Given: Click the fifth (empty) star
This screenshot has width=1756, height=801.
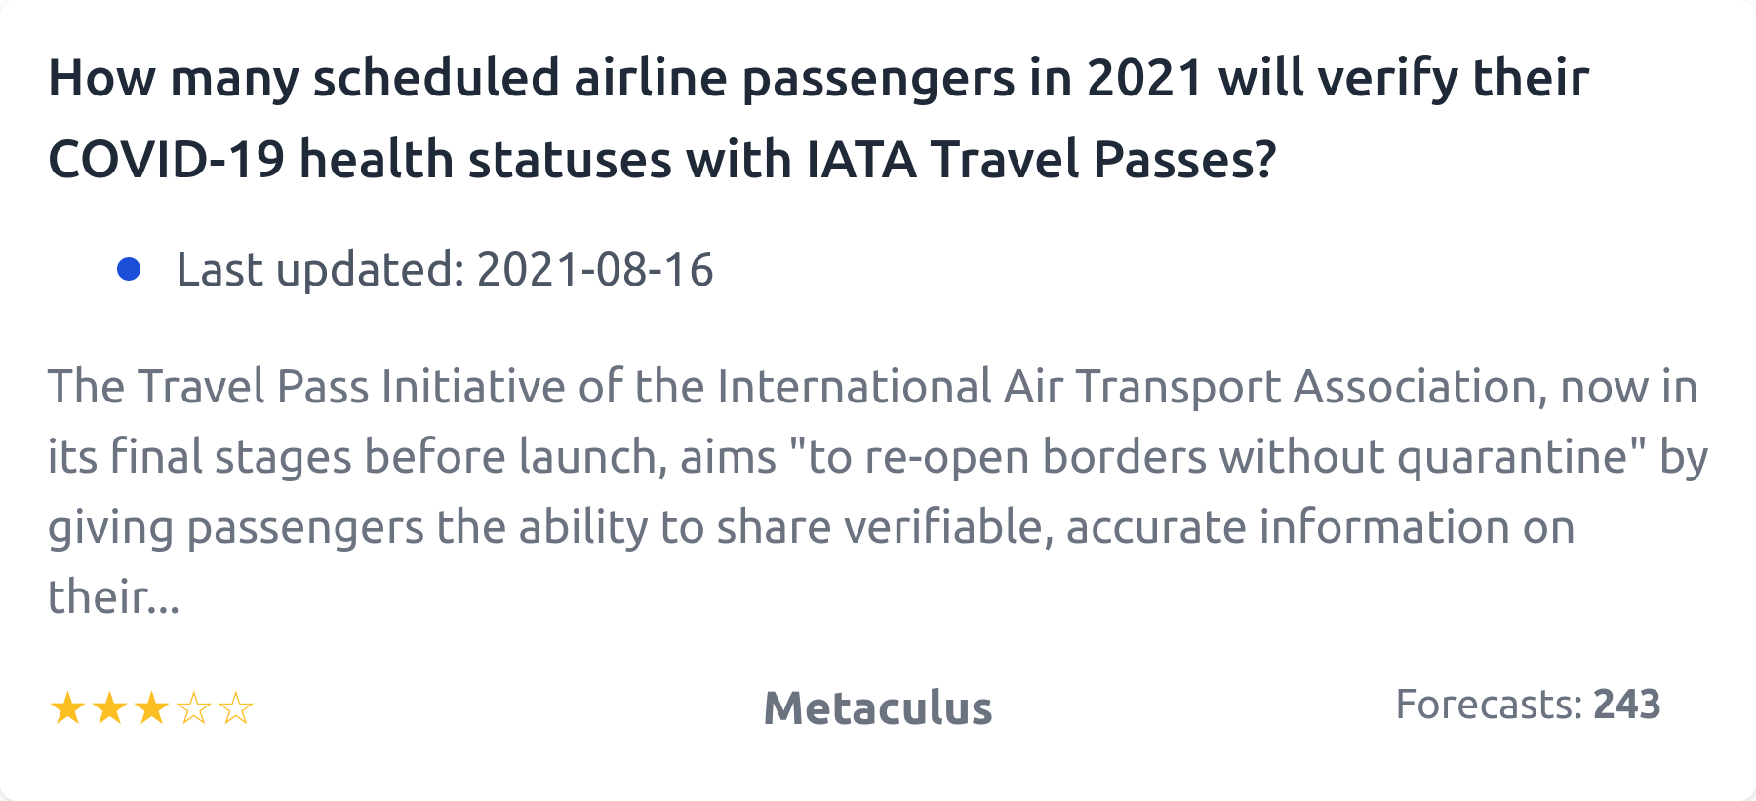Looking at the screenshot, I should 236,708.
